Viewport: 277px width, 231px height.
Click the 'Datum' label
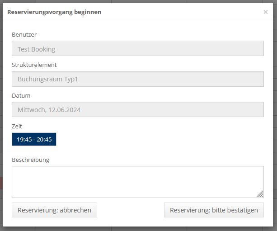pos(21,96)
